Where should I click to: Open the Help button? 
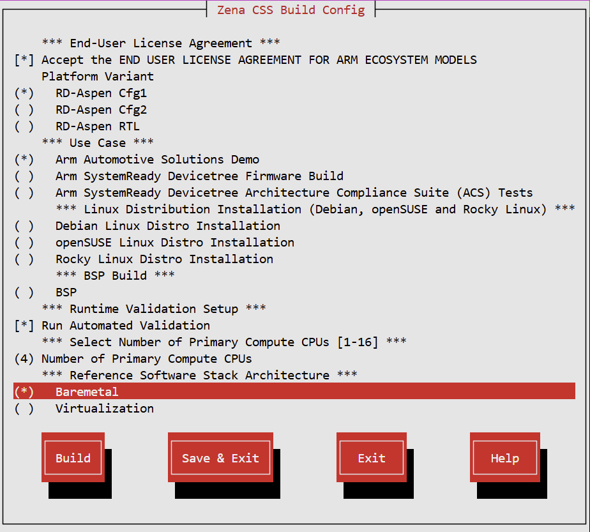point(505,457)
